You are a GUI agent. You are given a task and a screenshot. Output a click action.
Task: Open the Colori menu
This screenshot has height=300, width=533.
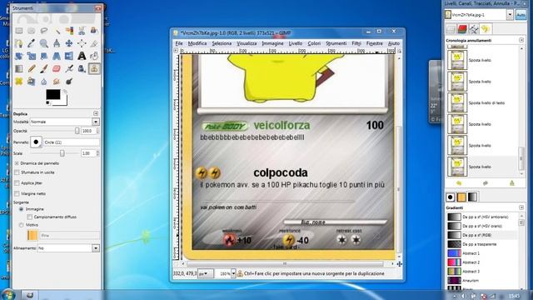click(314, 43)
